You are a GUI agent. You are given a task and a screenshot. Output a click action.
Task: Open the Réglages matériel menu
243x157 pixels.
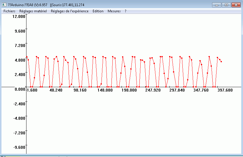point(33,11)
